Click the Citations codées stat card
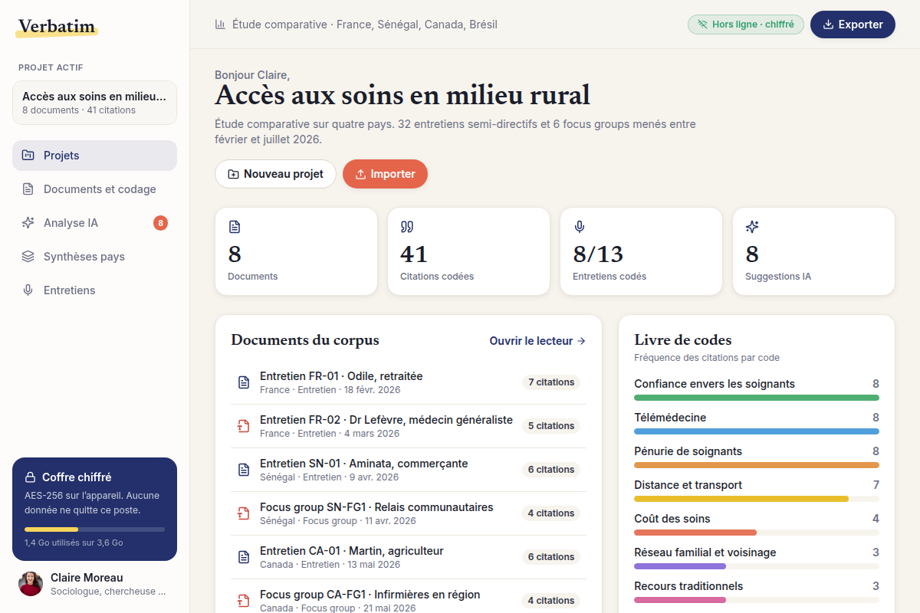920x613 pixels. pyautogui.click(x=468, y=251)
